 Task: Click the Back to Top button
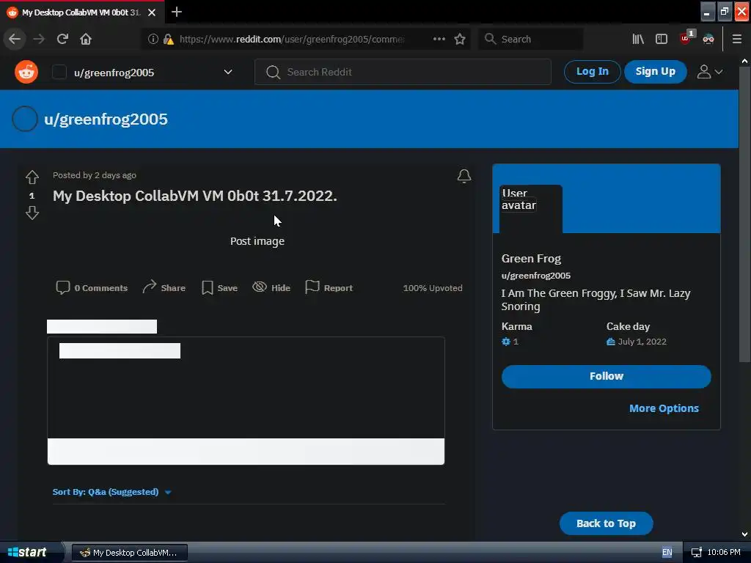(606, 523)
